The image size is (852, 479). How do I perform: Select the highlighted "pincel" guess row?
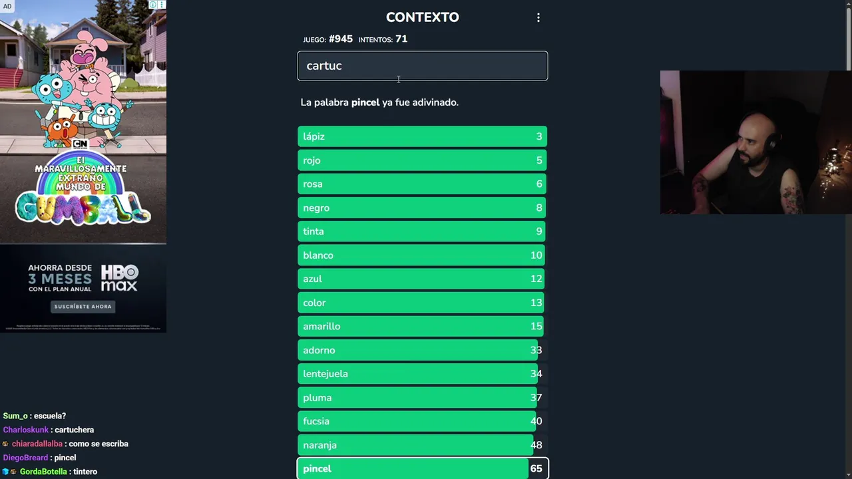tap(422, 468)
